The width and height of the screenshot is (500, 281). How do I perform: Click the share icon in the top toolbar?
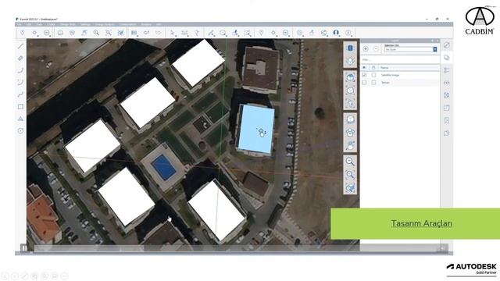tap(324, 33)
